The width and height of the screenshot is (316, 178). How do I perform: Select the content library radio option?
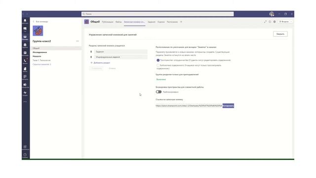158,65
